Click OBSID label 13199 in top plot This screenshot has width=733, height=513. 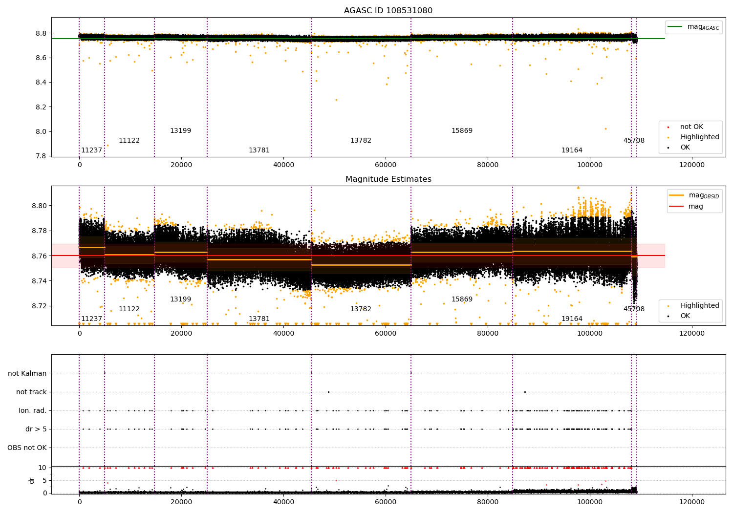(180, 131)
